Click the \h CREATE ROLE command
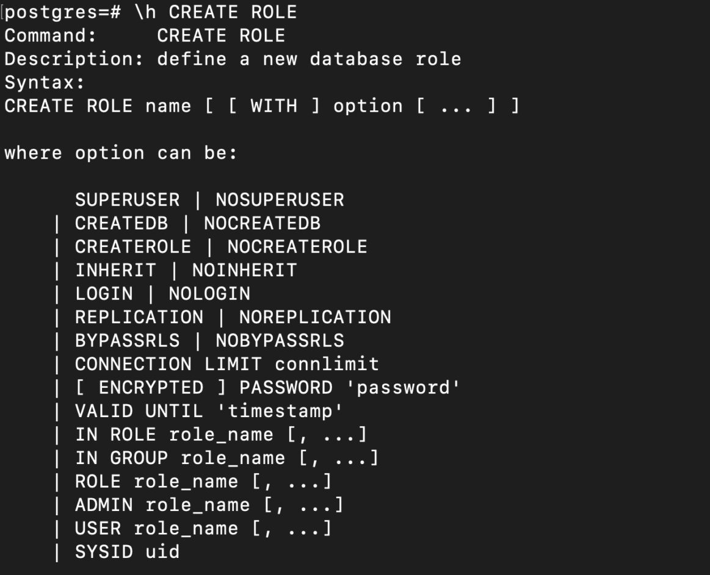Image resolution: width=710 pixels, height=575 pixels. [x=216, y=12]
